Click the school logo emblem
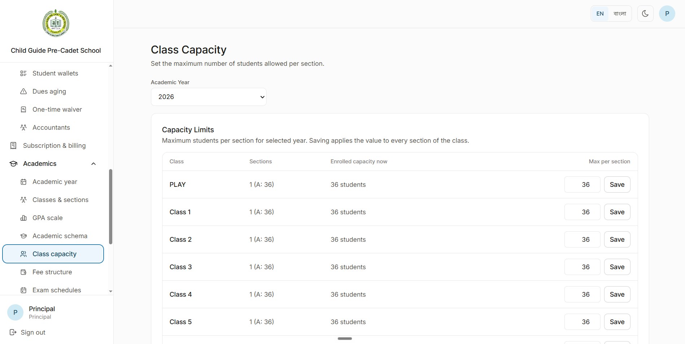685x344 pixels. coord(56,23)
